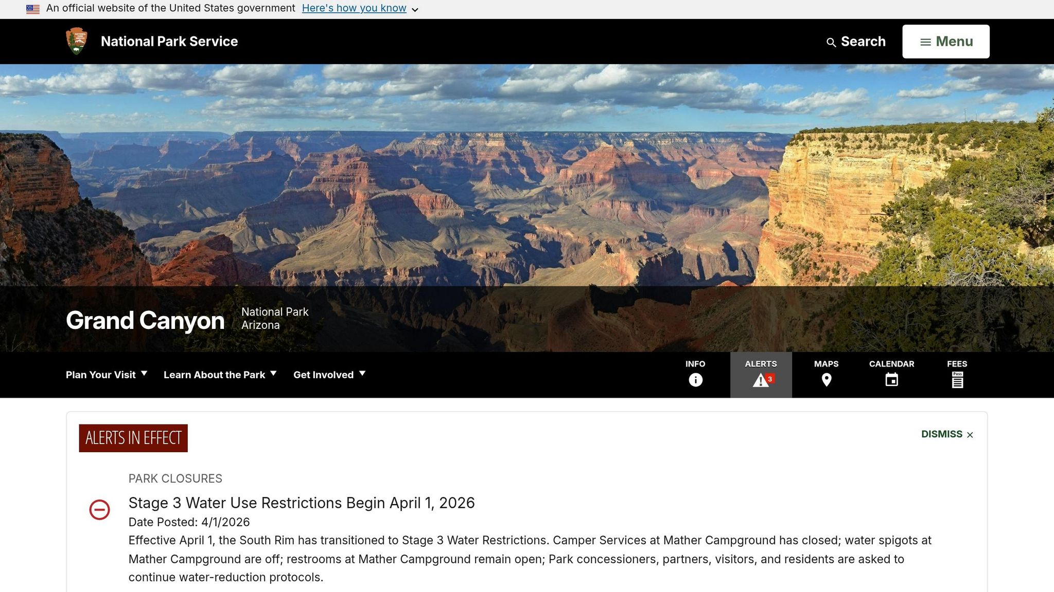Click the alerts badge showing 3 notifications
Screen dimensions: 1054x592
(769, 379)
